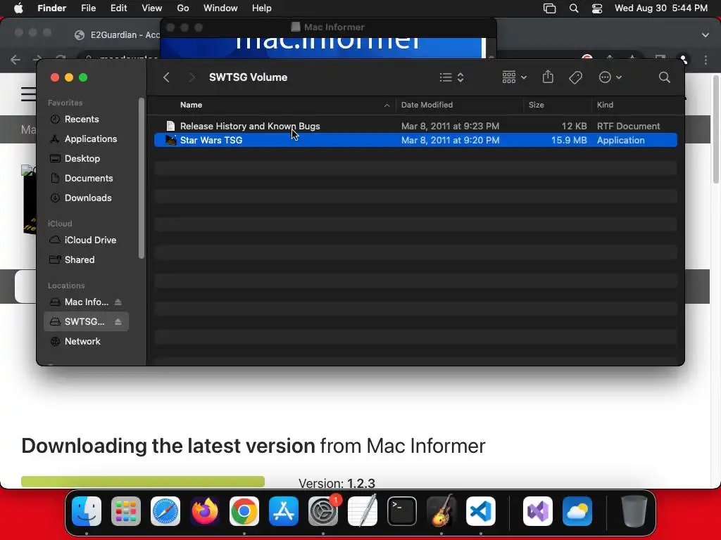Eject the Mac Info... volume
Viewport: 721px width, 540px height.
[118, 302]
